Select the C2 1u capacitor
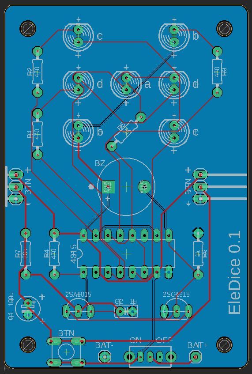252x374 pixels. (x=126, y=311)
